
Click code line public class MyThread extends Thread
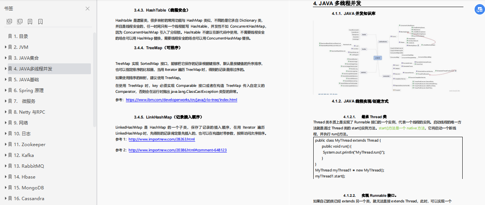pos(348,141)
